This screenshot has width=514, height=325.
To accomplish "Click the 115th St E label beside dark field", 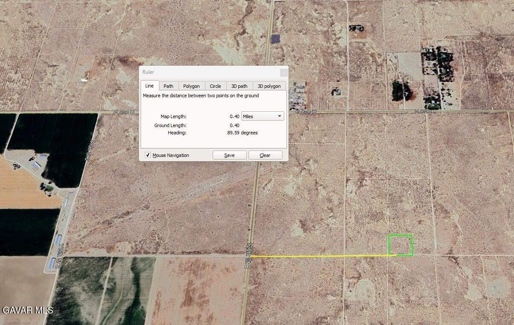I will [x=88, y=150].
